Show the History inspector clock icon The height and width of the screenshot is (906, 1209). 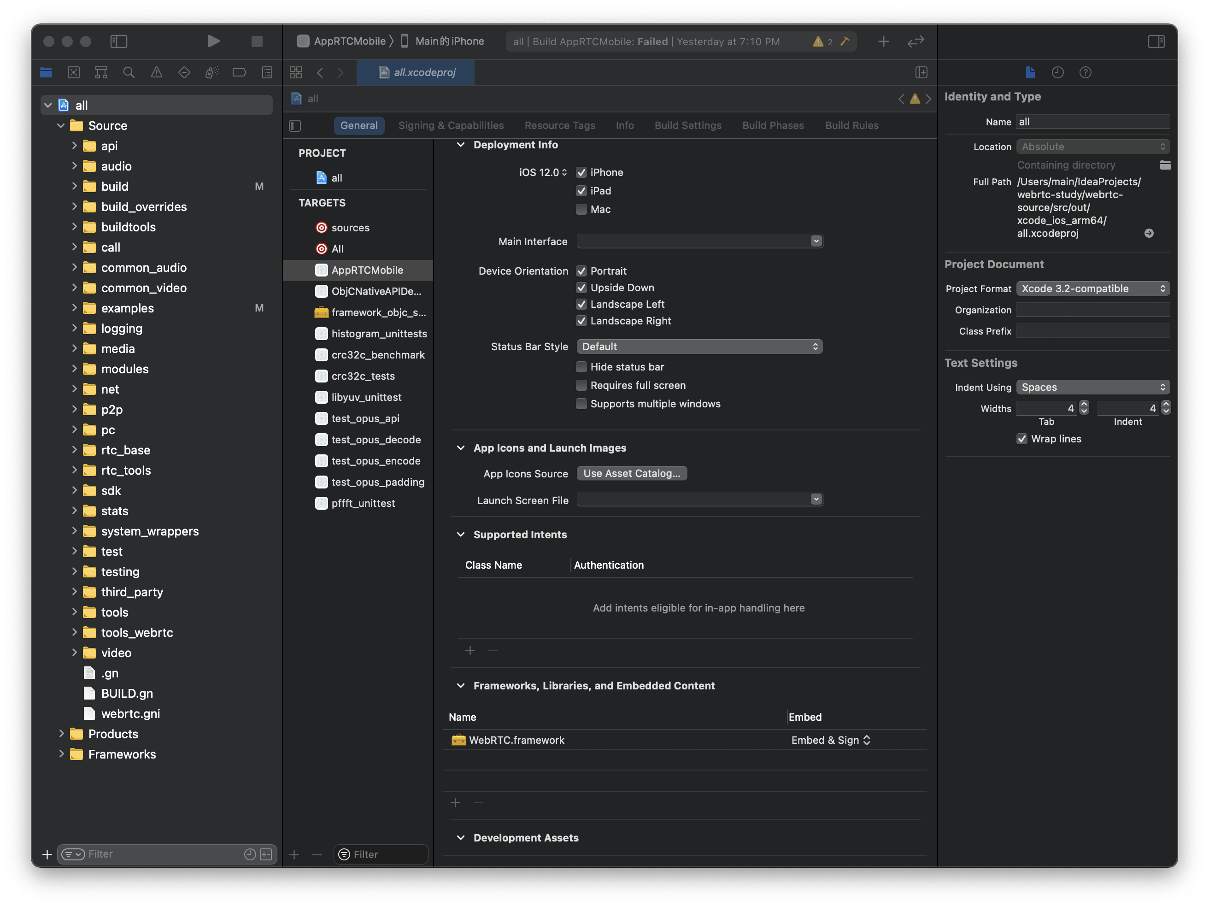click(1057, 72)
